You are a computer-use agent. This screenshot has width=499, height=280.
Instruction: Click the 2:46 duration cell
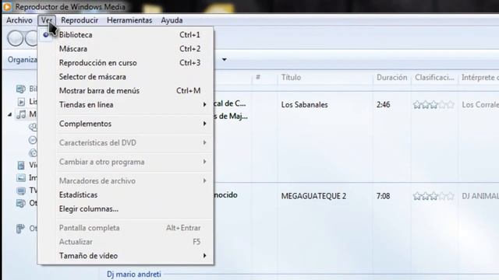pos(383,105)
